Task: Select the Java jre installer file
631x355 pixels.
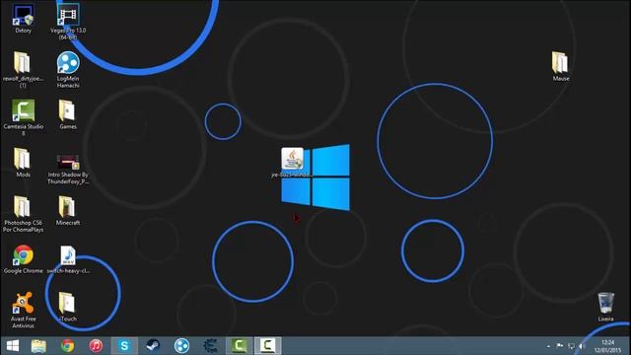Action: (292, 163)
